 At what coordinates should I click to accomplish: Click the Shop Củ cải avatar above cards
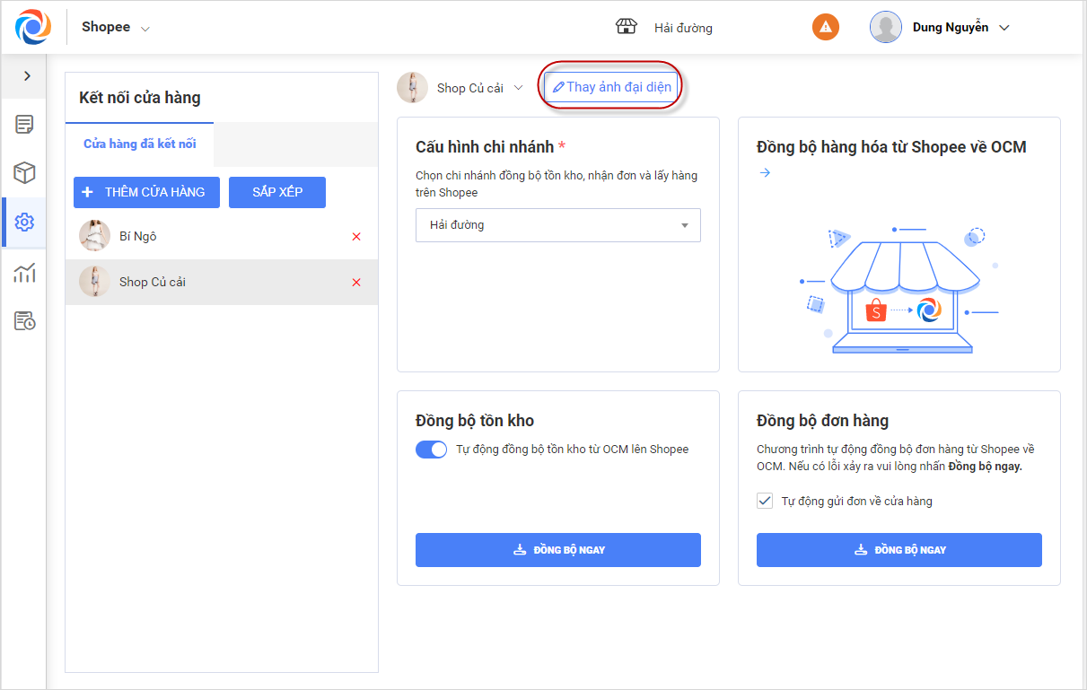click(412, 87)
